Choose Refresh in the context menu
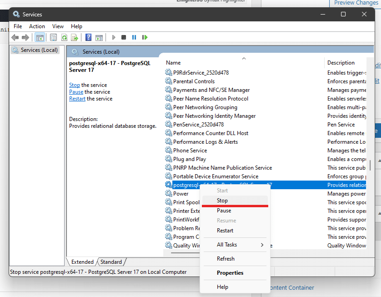This screenshot has height=297, width=381. pos(235,259)
